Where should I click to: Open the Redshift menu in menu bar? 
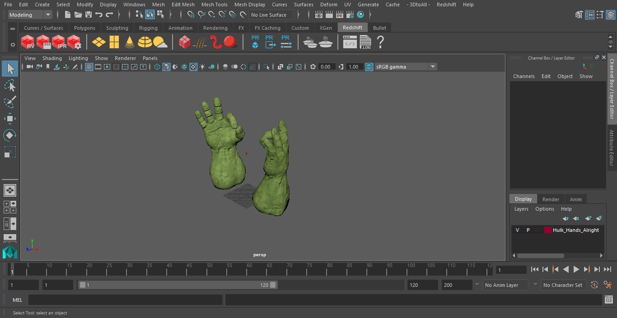446,5
